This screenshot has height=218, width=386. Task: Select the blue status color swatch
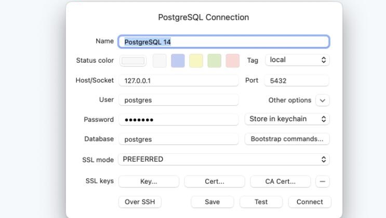coord(178,61)
